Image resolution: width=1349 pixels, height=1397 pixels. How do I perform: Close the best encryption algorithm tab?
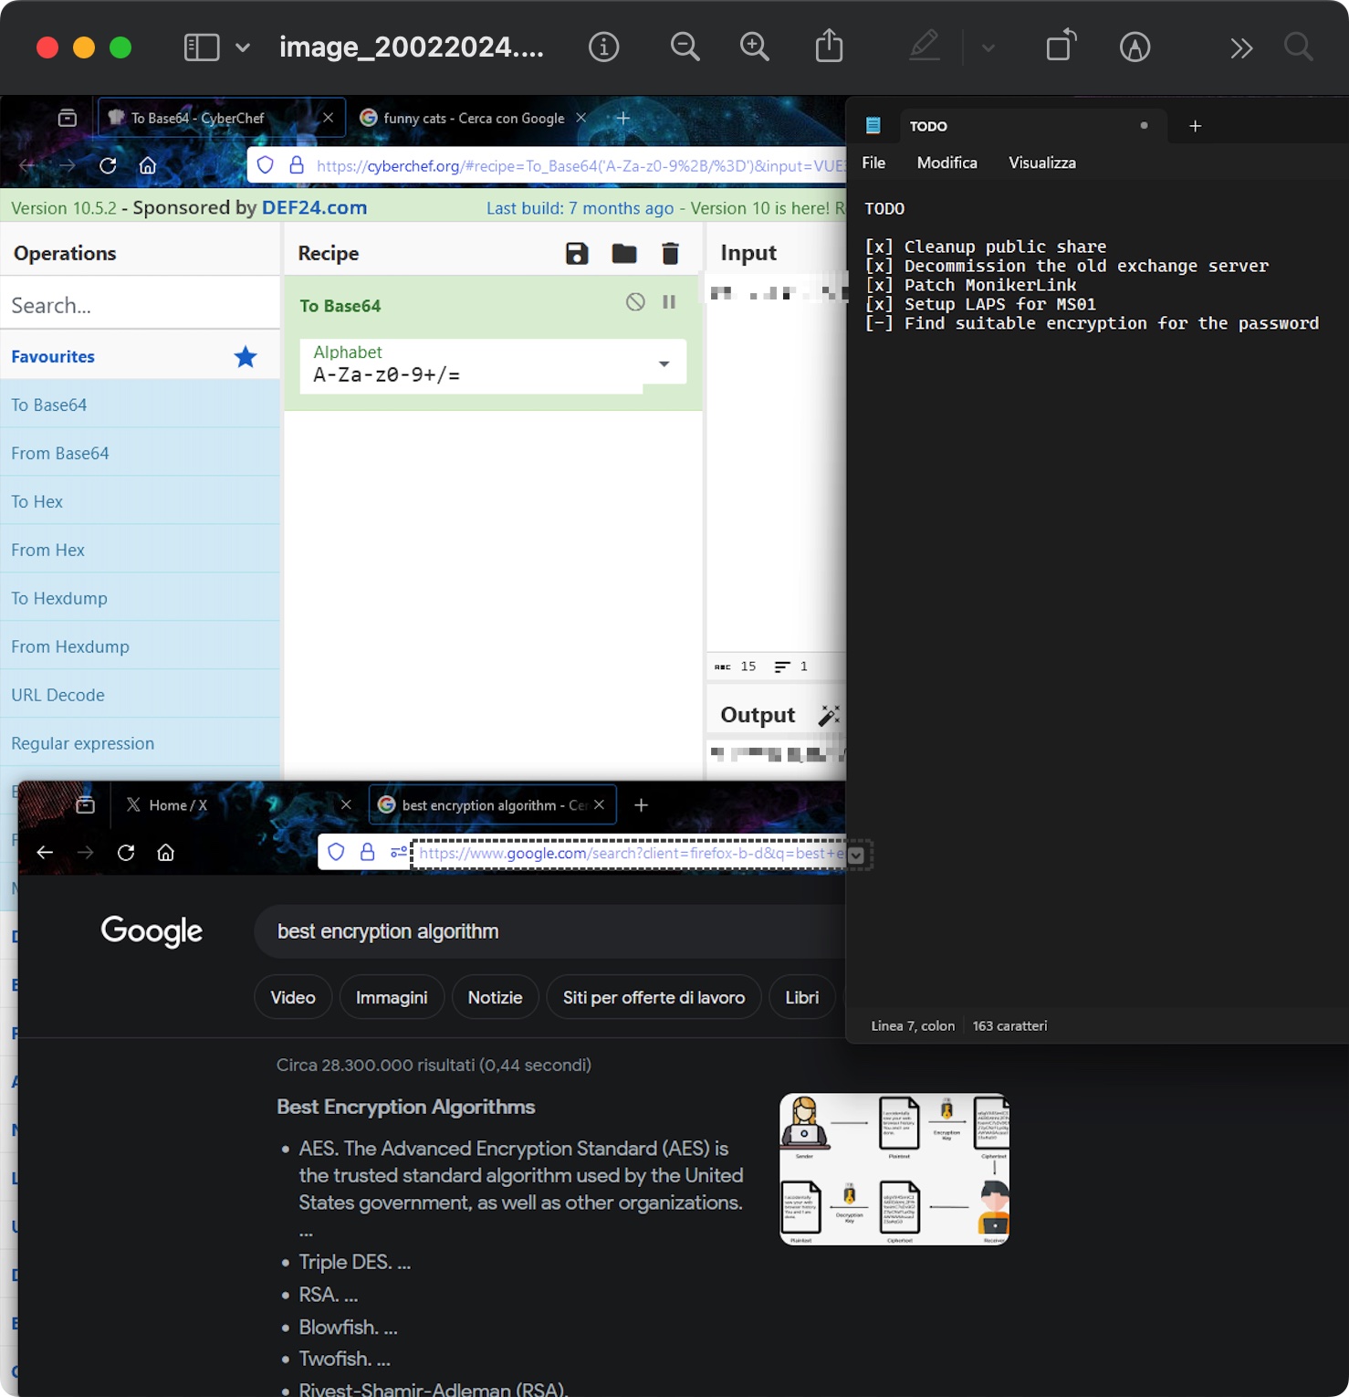coord(599,804)
